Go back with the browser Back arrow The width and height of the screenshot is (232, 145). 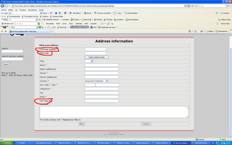tap(2, 6)
